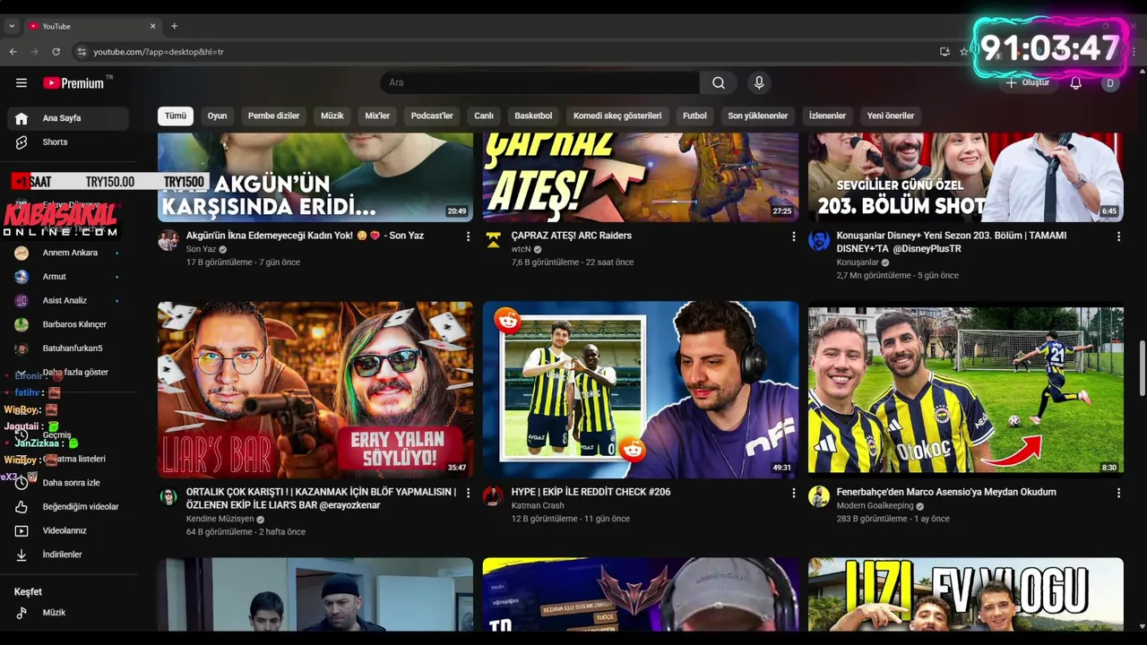Screen dimensions: 1147x645
Task: Select the Oyun filter chip
Action: [217, 116]
